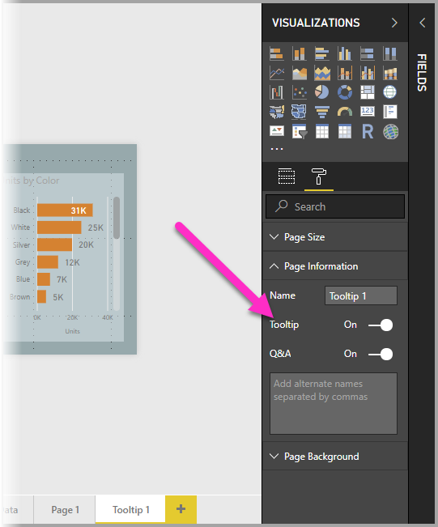The height and width of the screenshot is (527, 438).
Task: Select the multi-row card visual
Action: point(390,112)
